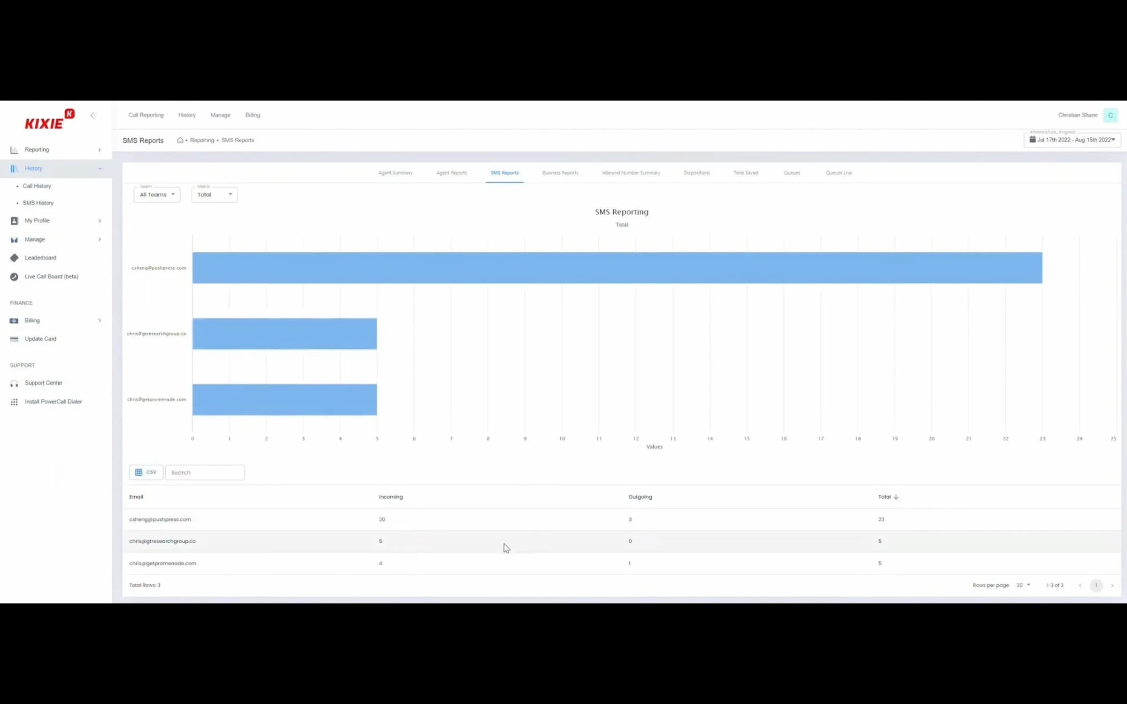Open SMS History in sidebar
The width and height of the screenshot is (1127, 704).
38,203
